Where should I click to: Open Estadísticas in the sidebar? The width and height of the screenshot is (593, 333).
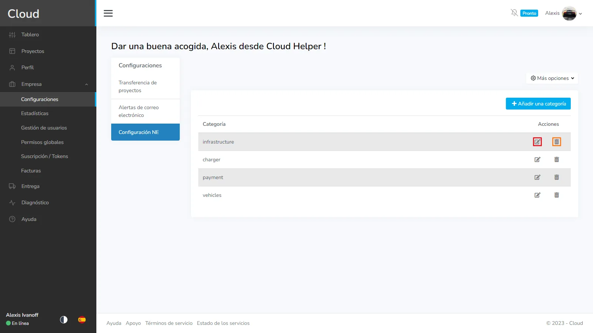[35, 113]
